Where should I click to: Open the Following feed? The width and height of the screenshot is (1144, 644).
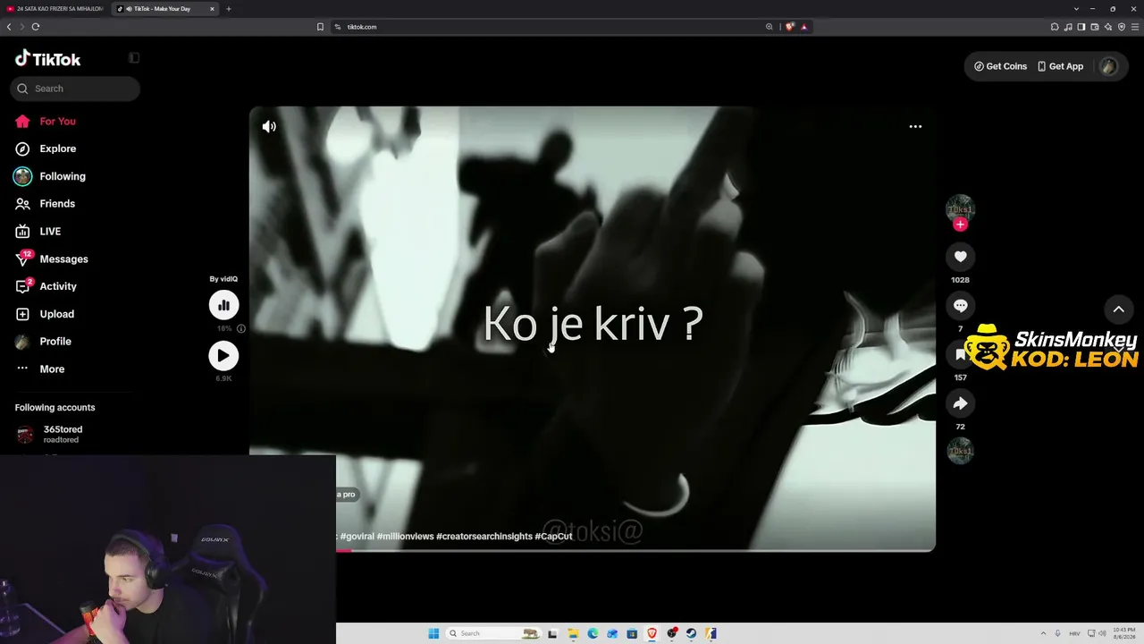coord(50,176)
